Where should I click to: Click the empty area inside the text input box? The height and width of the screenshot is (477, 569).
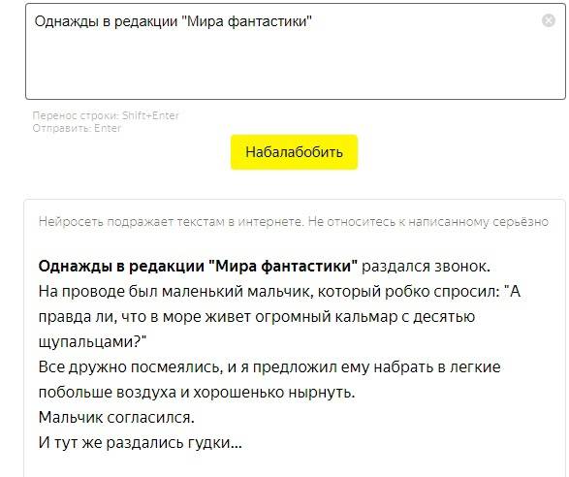(x=295, y=65)
